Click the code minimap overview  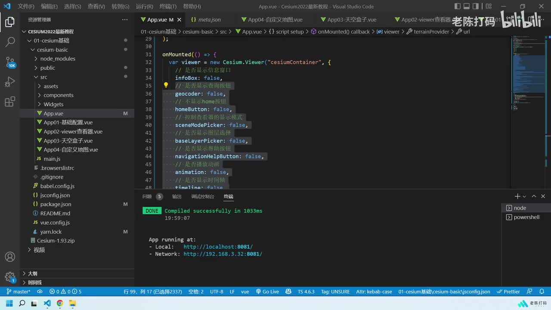(x=523, y=73)
